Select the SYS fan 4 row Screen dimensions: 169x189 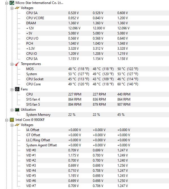click(x=97, y=99)
